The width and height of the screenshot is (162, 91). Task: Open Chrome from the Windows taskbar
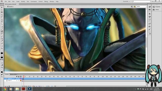point(5,89)
